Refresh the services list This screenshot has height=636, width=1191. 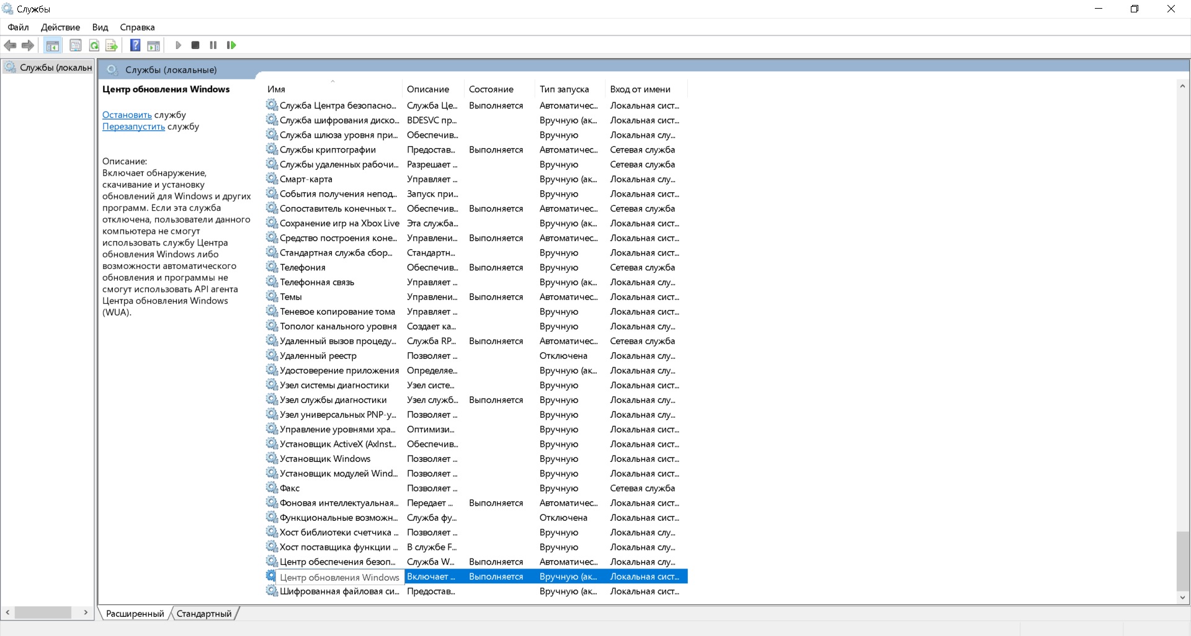pyautogui.click(x=94, y=45)
